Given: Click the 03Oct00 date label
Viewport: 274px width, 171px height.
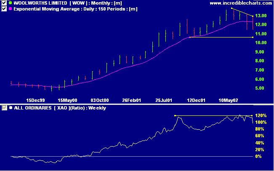Looking at the screenshot, I should [100, 100].
